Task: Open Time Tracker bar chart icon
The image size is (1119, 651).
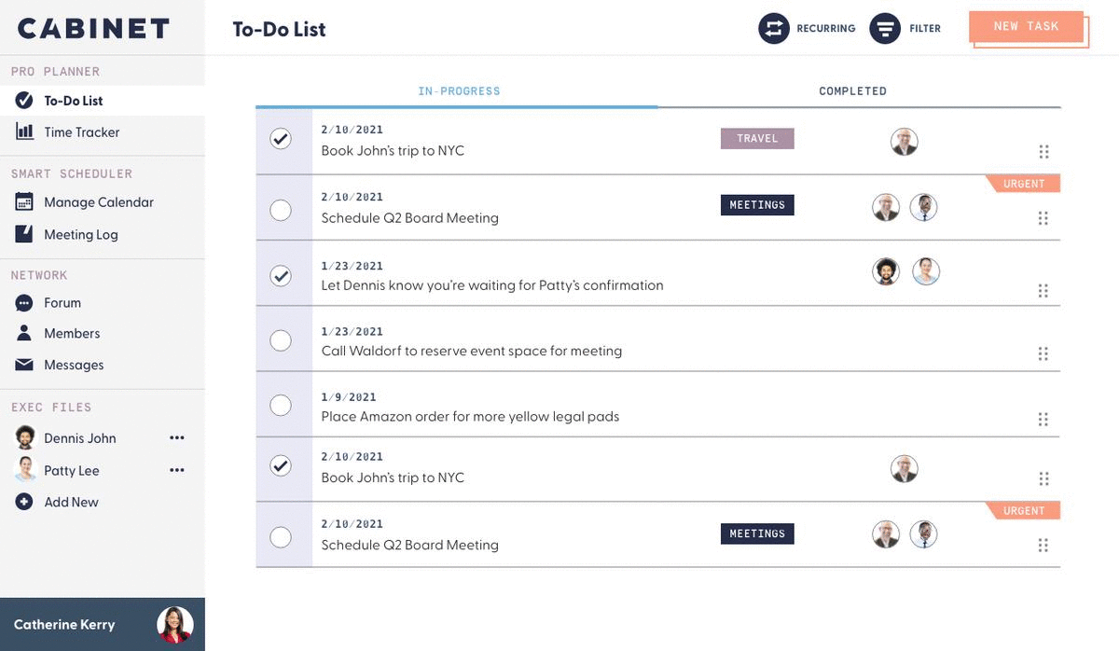Action: coord(25,132)
